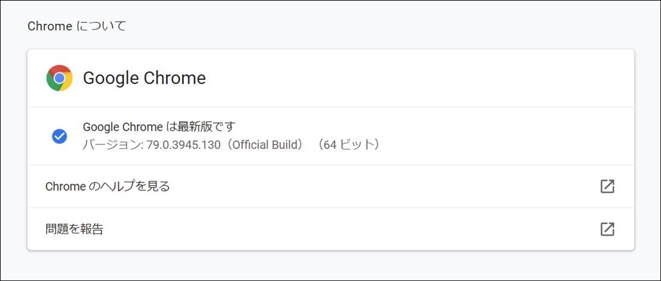Viewport: 661px width, 281px height.
Task: Open external link icon for Chrome help
Action: 607,186
